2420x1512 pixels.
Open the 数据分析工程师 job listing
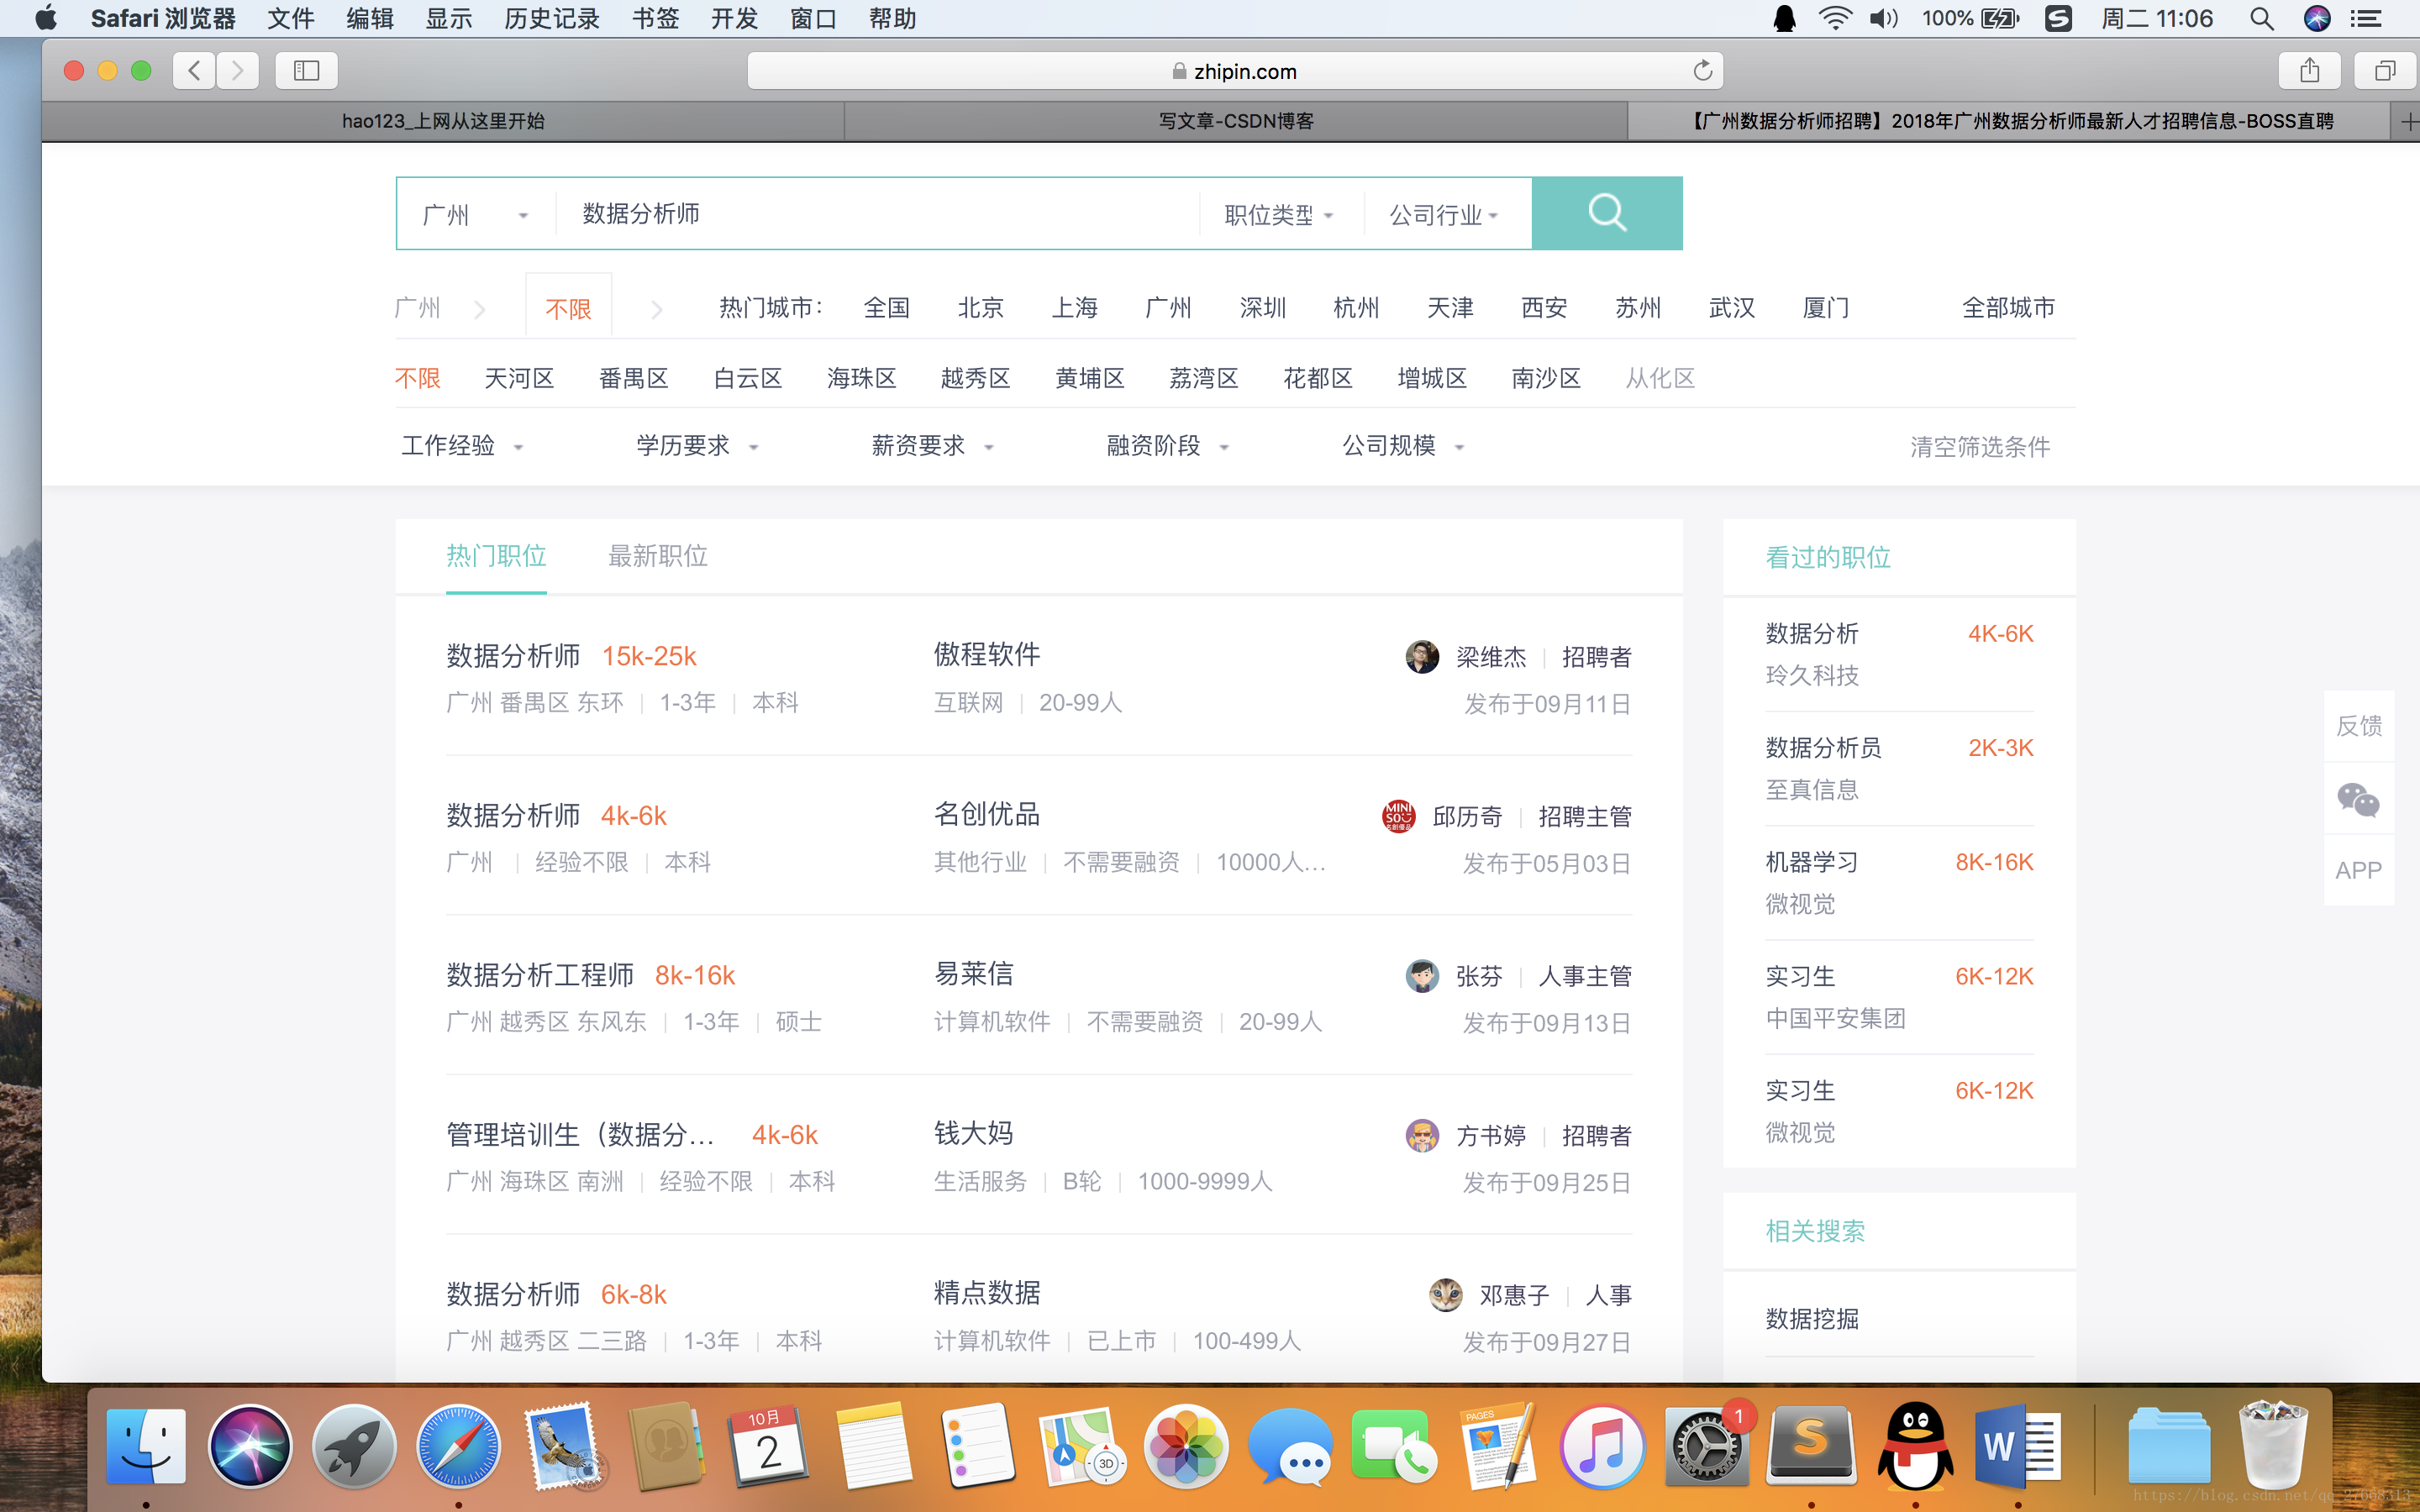tap(540, 975)
